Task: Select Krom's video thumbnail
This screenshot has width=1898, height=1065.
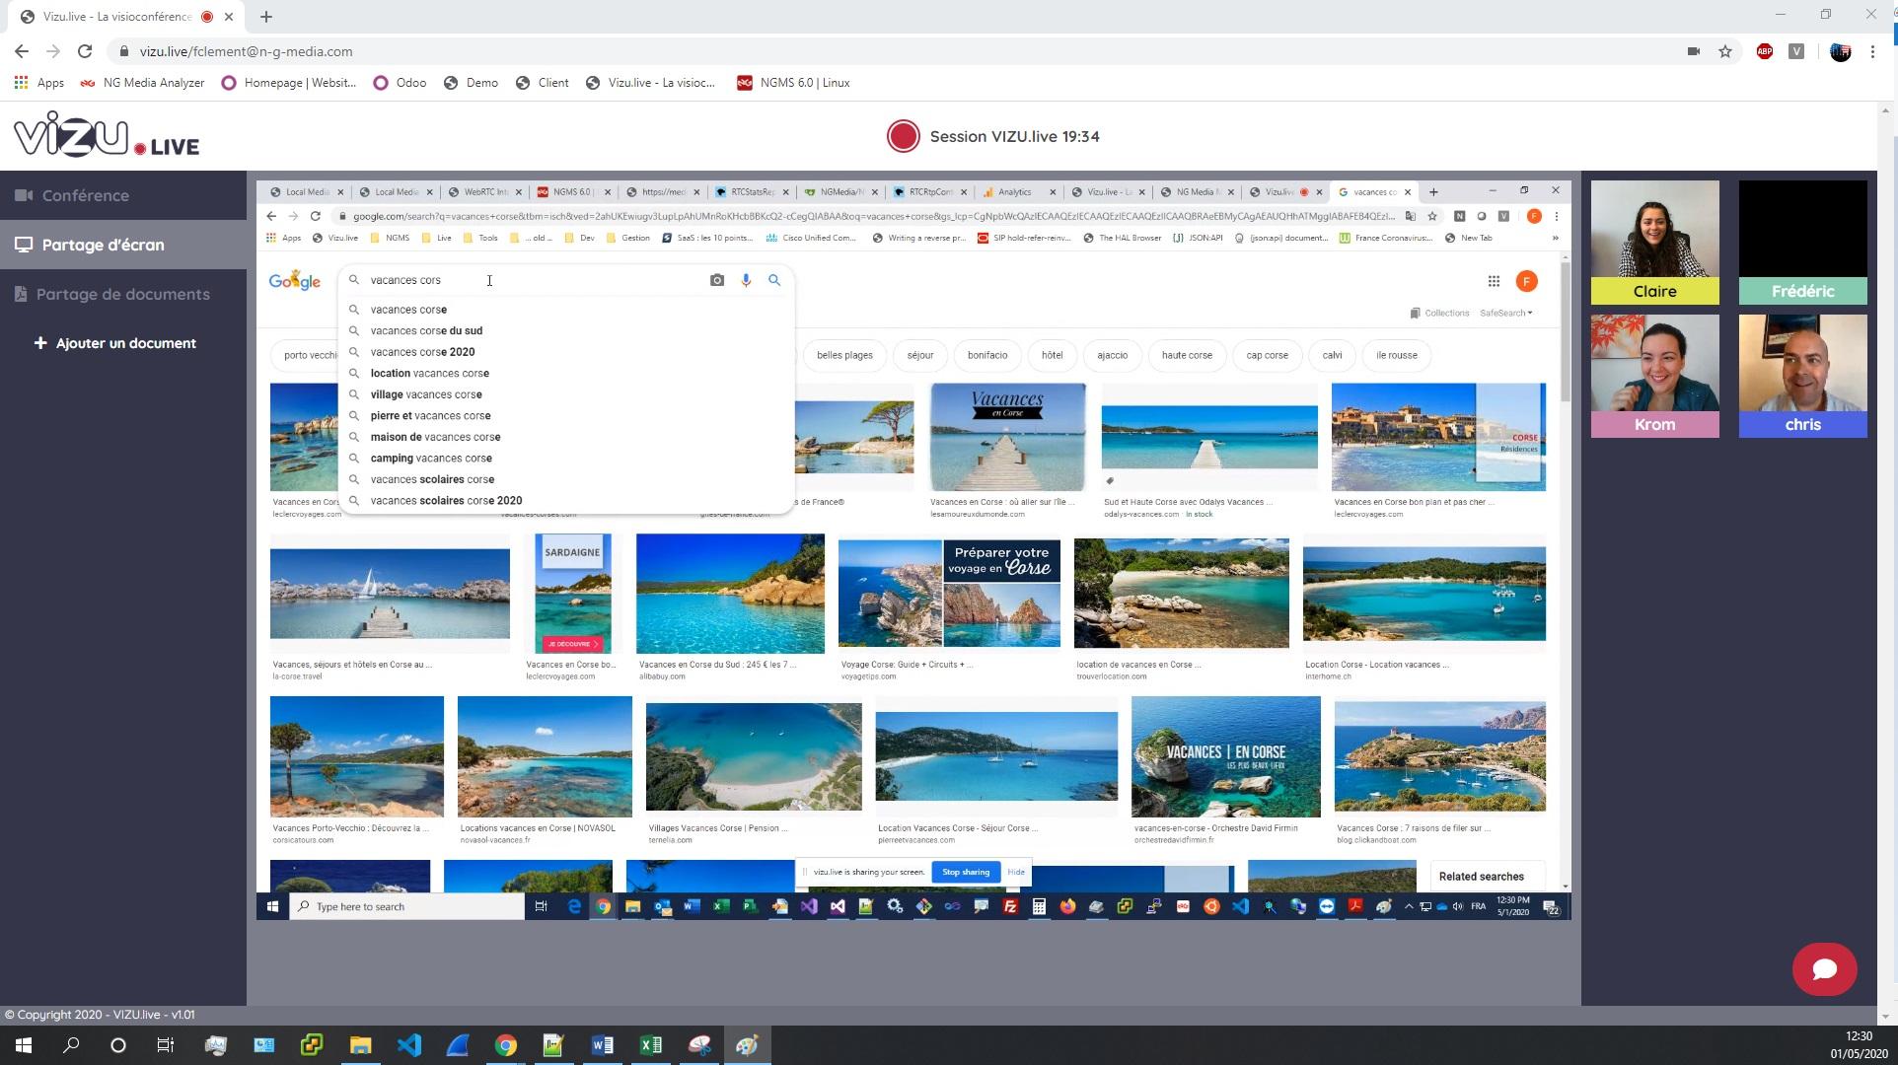Action: point(1654,376)
